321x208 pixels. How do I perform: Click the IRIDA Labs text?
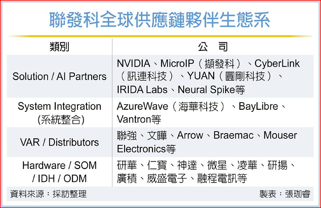click(142, 90)
